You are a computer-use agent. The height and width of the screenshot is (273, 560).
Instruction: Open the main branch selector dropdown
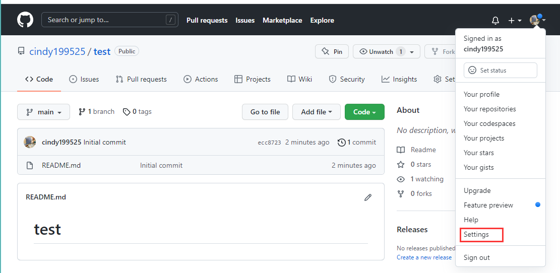coord(43,112)
